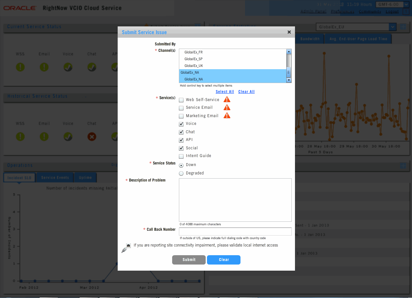Click the Submit button
Screen dimensions: 412x298
pos(189,260)
